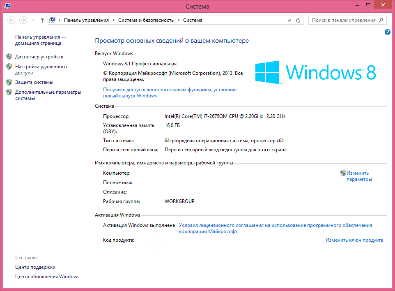Open help with the blue question mark

point(388,32)
